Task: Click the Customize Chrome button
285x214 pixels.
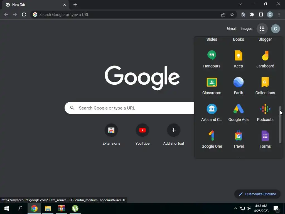Action: 257,194
